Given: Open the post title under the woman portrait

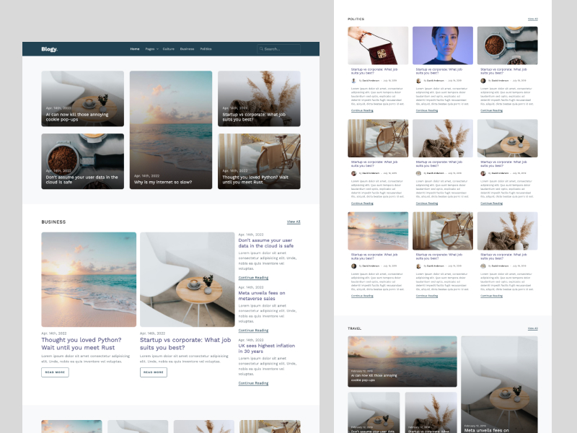Looking at the screenshot, I should (x=439, y=71).
